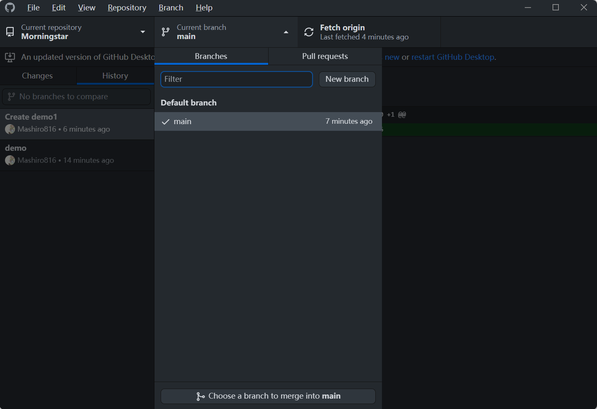Open the Repository menu

[x=127, y=7]
